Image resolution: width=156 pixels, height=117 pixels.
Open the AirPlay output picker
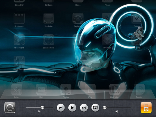pos(95,108)
